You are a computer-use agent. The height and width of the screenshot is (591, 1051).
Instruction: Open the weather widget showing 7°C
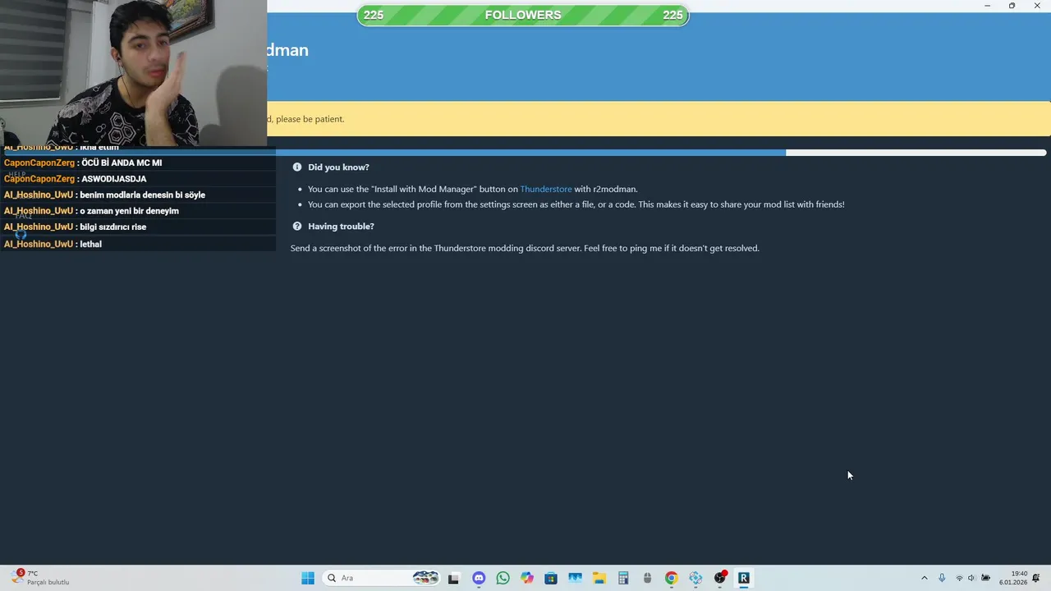pos(39,578)
